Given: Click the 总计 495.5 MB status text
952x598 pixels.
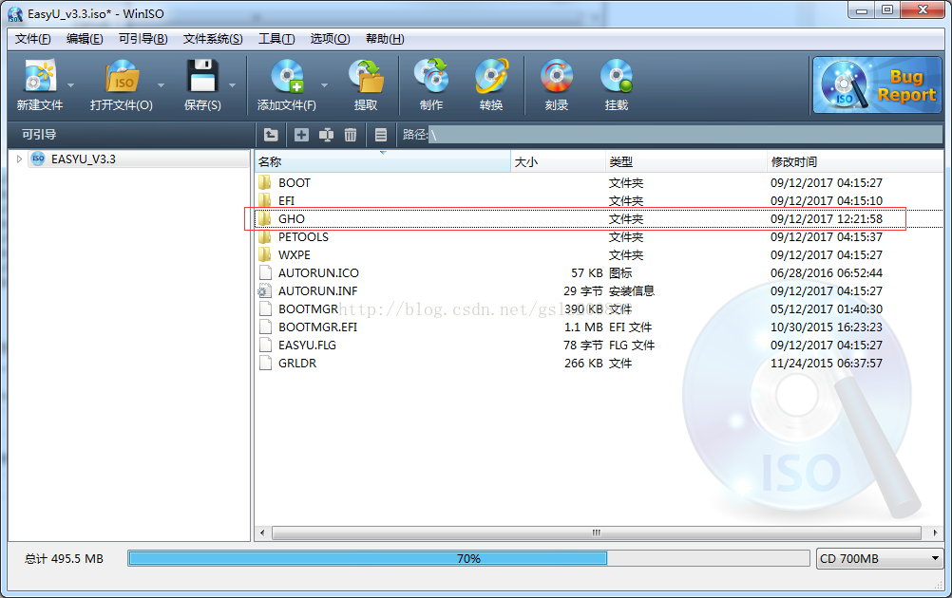Looking at the screenshot, I should pyautogui.click(x=65, y=558).
